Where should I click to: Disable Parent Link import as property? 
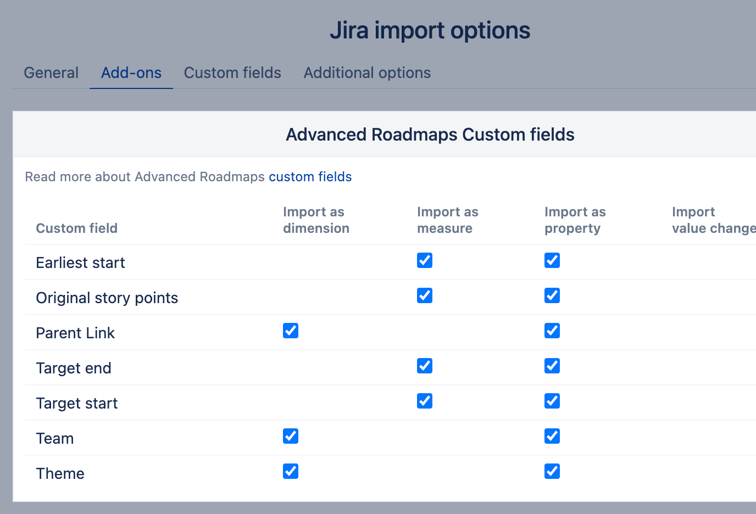[552, 331]
